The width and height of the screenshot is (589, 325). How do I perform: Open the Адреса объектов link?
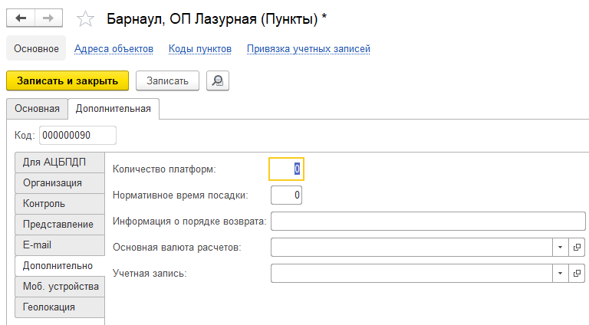[114, 49]
